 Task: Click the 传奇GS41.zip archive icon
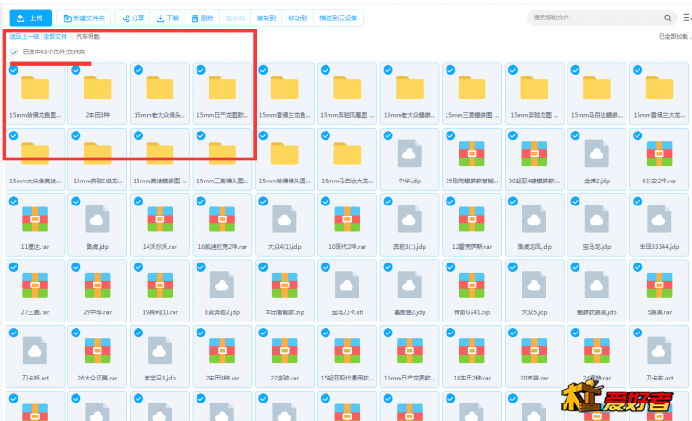(x=471, y=285)
